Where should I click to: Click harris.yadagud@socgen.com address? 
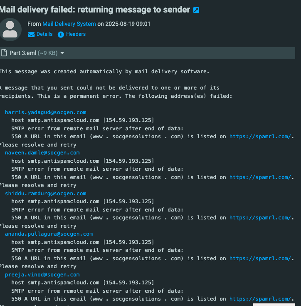tap(46, 112)
